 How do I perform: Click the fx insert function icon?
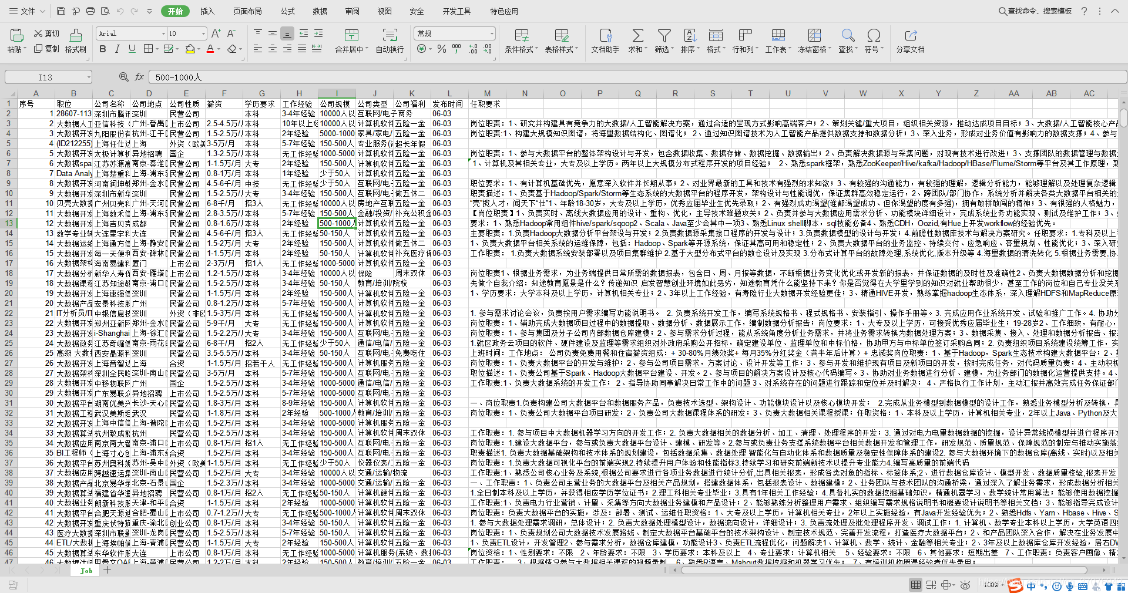pos(139,77)
